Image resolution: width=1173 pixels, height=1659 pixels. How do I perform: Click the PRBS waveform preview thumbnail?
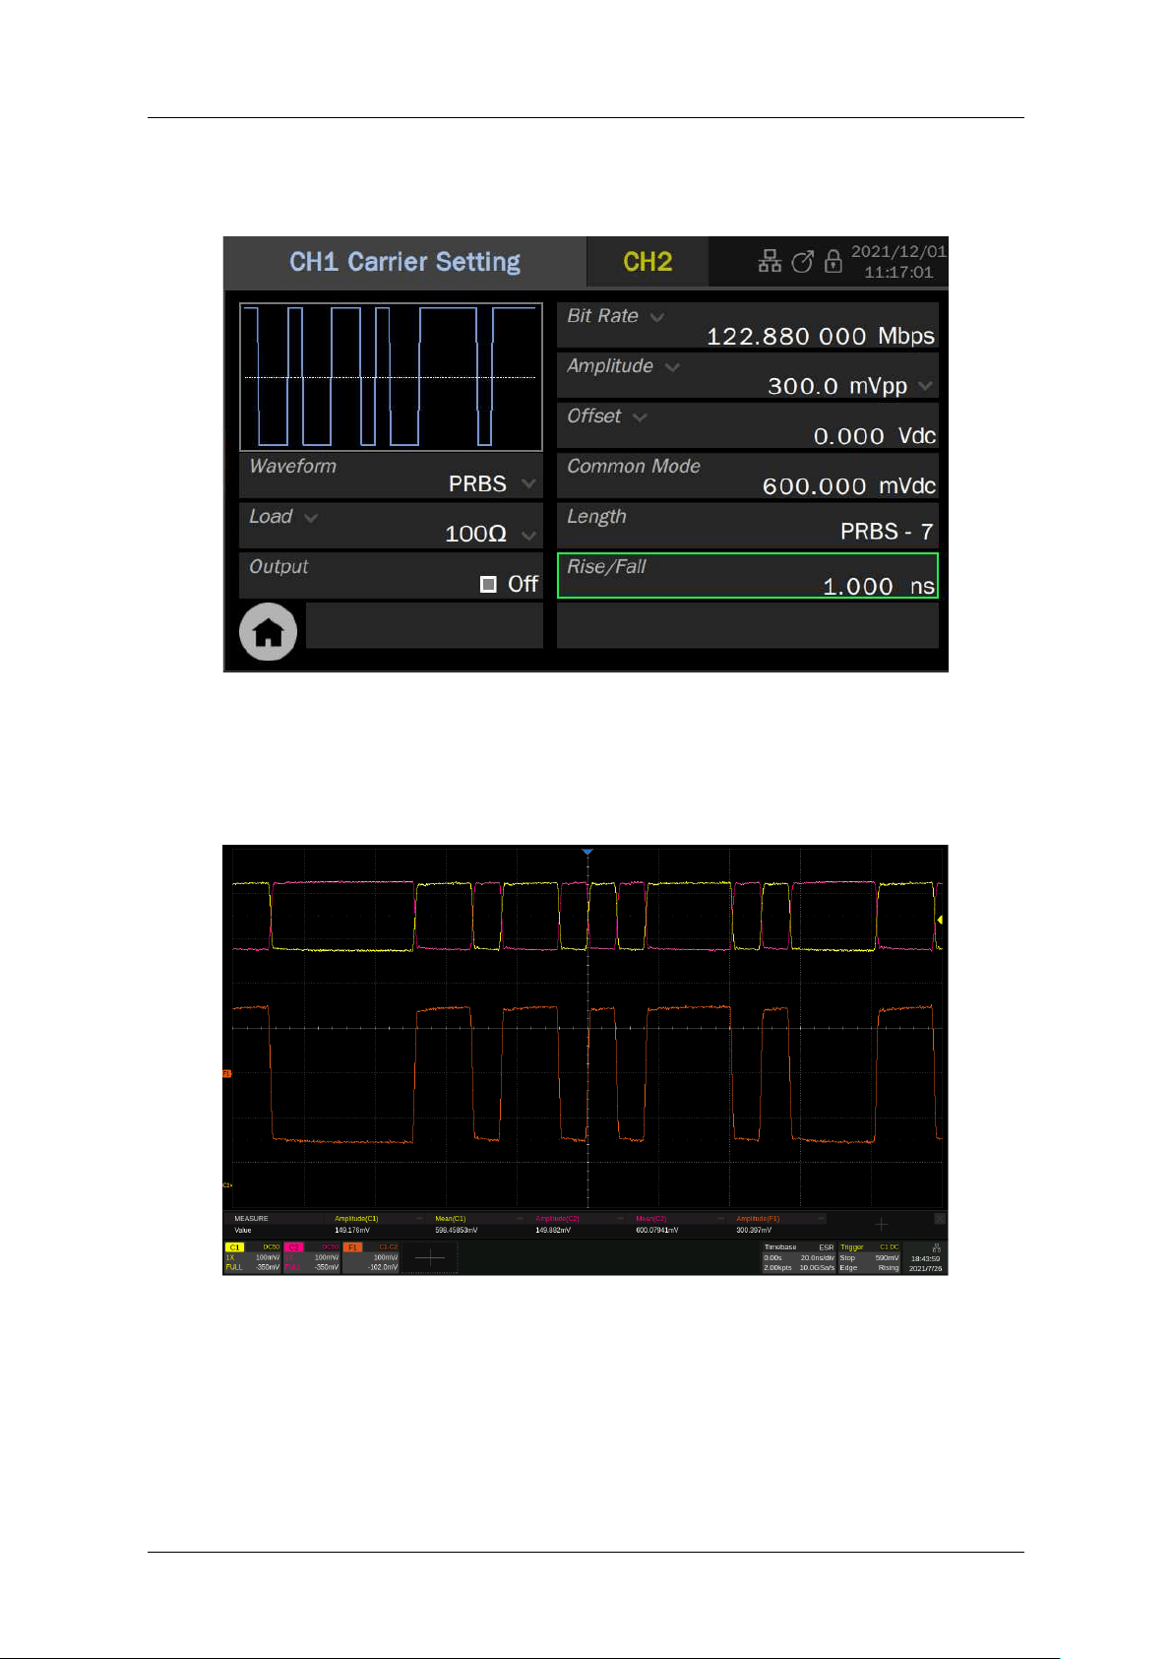(x=391, y=377)
